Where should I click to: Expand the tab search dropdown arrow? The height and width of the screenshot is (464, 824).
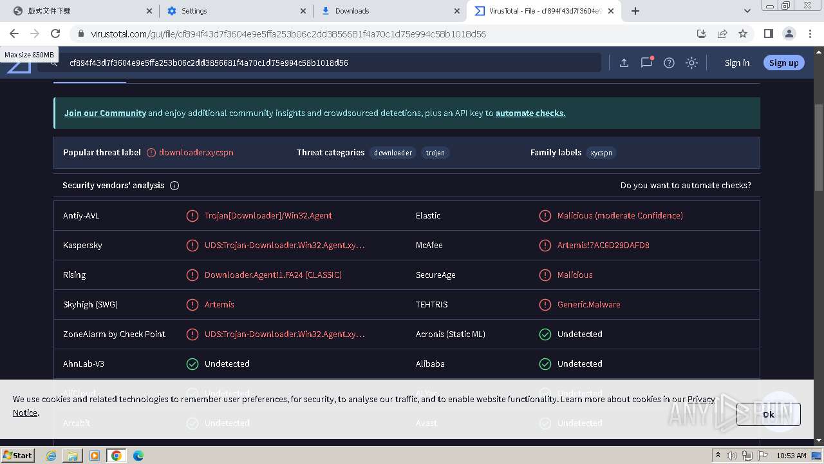tap(747, 11)
